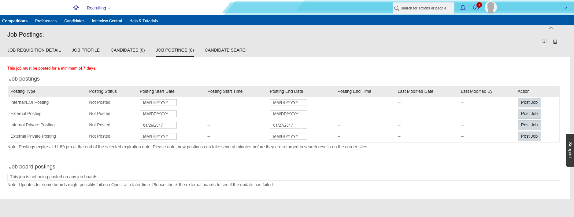Select the External Posting row label
Screen dimensions: 574x217
(x=26, y=114)
